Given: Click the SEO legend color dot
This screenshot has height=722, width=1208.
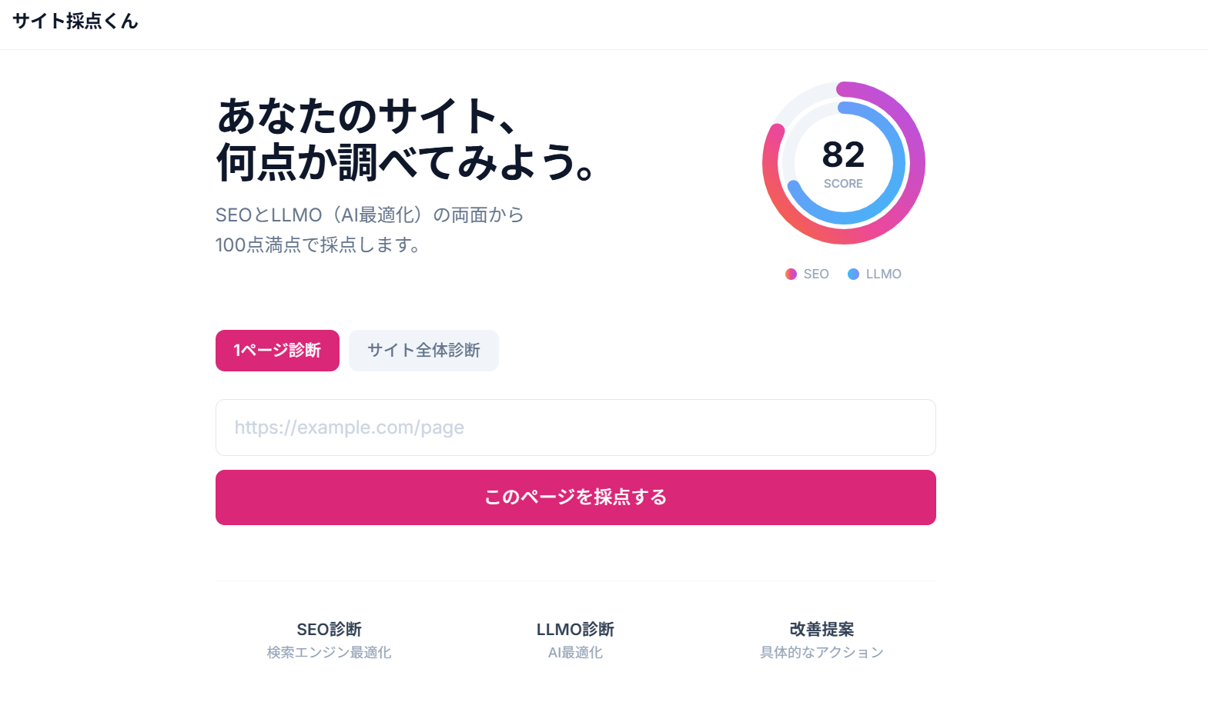Looking at the screenshot, I should [791, 274].
